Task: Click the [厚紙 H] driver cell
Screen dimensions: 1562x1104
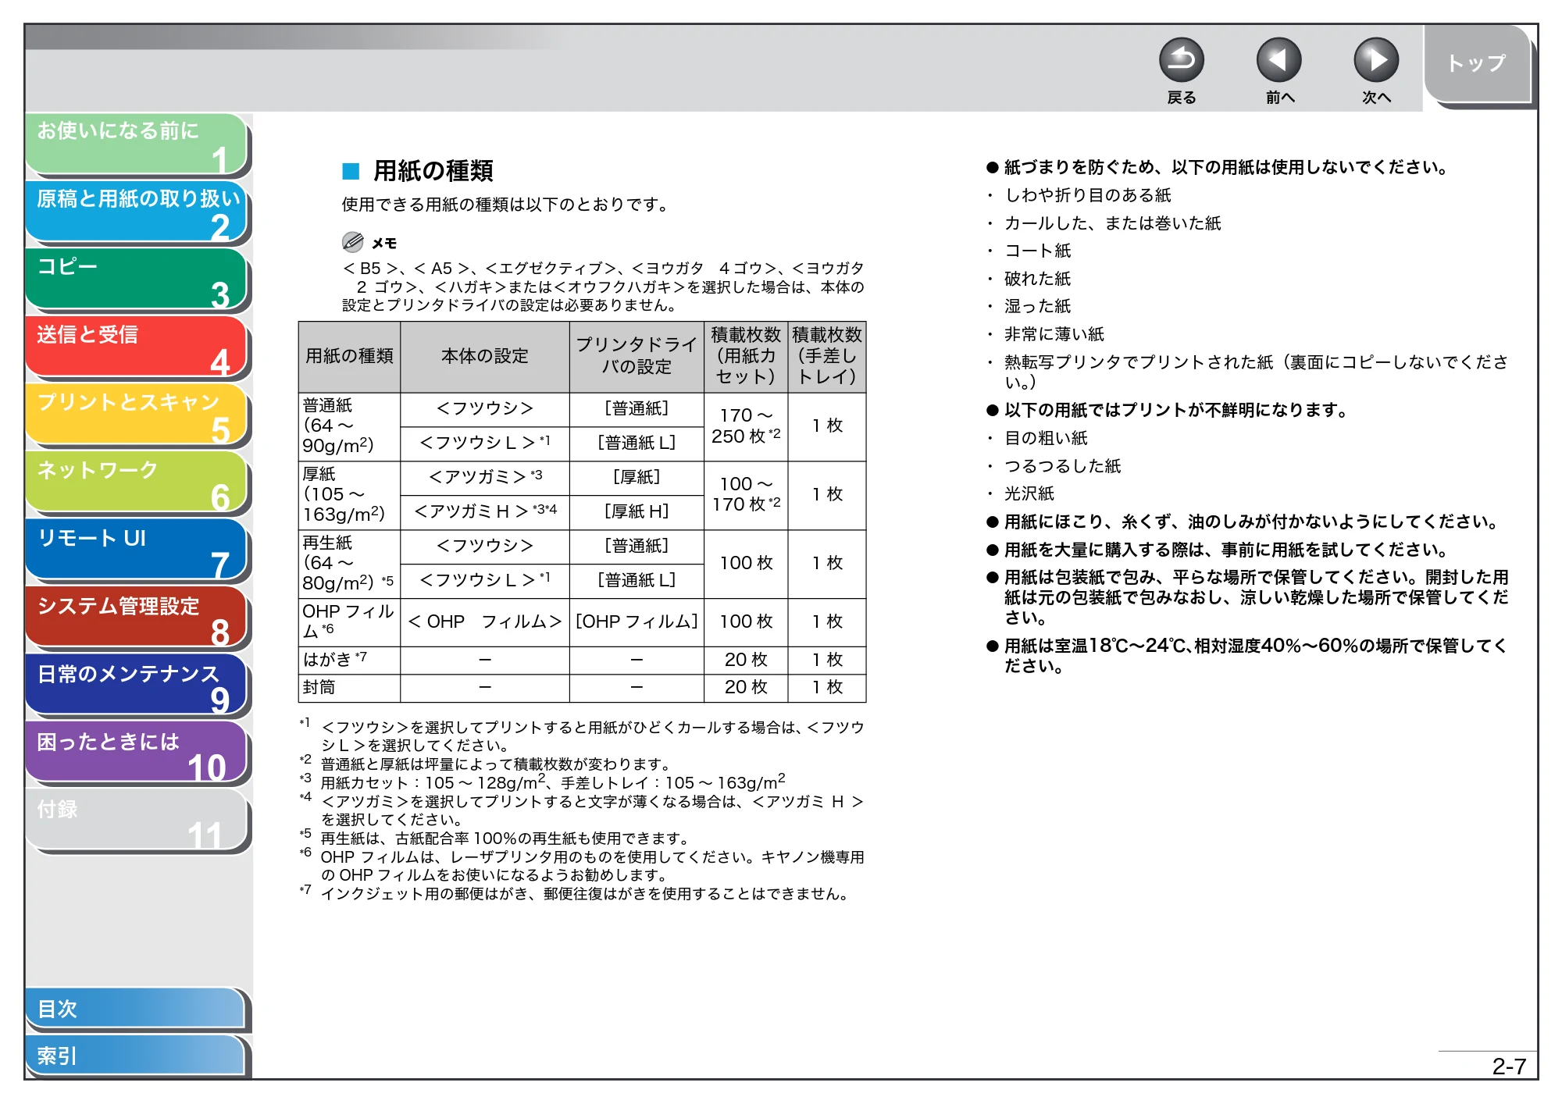Action: point(637,512)
